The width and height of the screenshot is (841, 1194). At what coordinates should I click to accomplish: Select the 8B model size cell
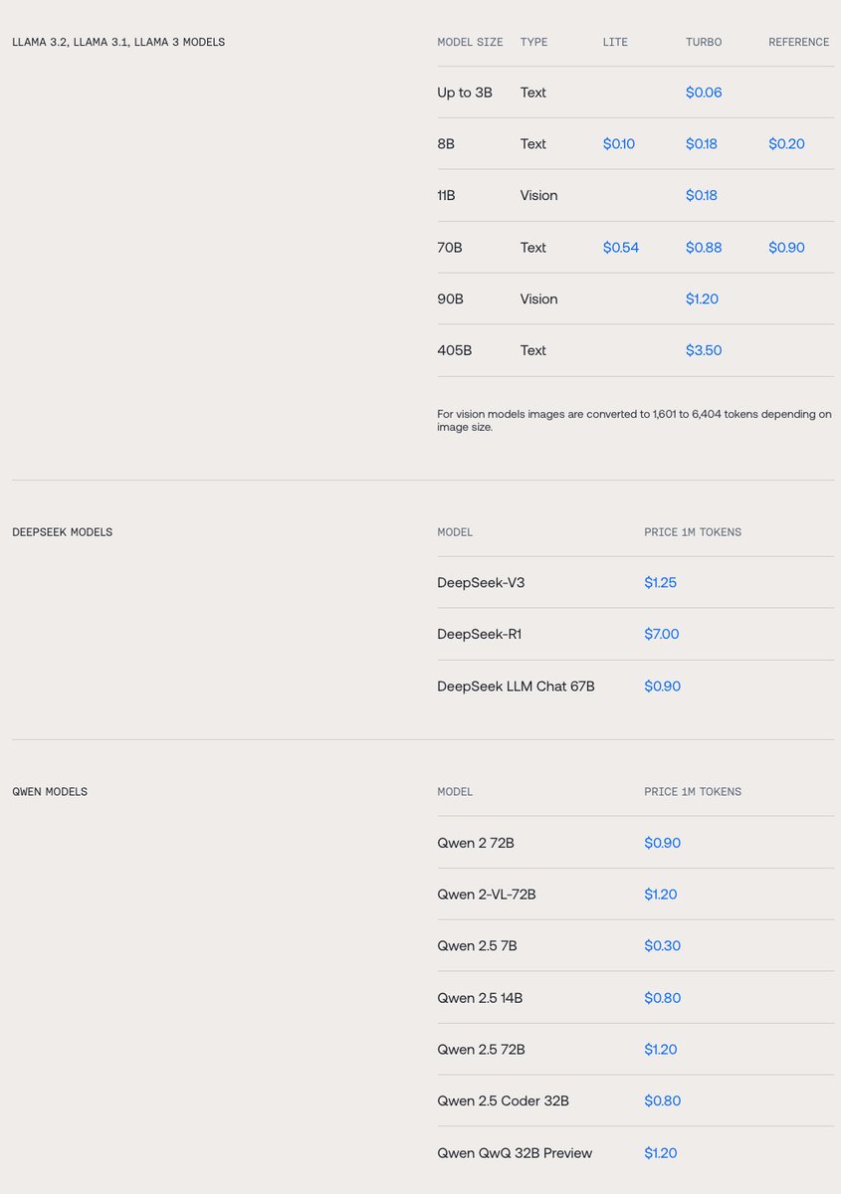(446, 144)
